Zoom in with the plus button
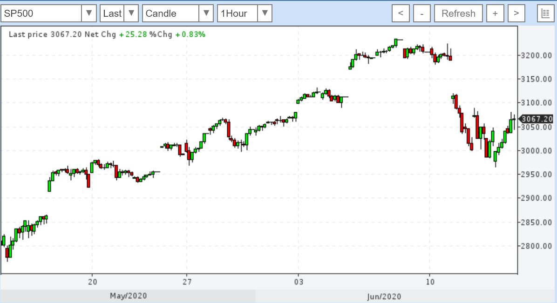 (495, 13)
